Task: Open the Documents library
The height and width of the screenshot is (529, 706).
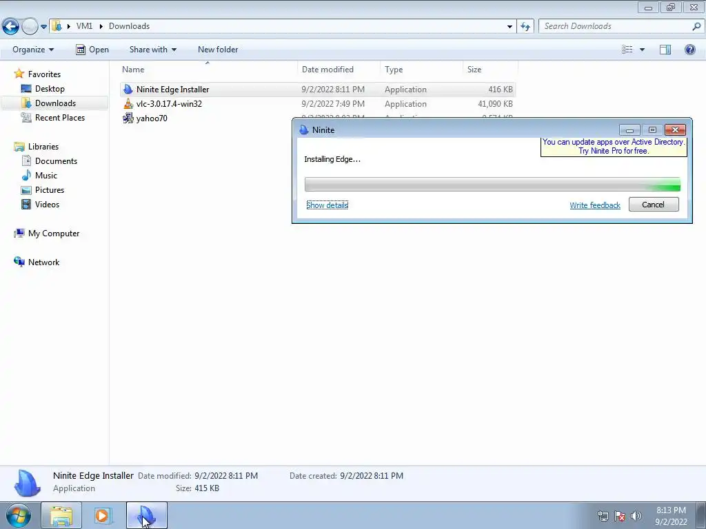Action: point(56,161)
